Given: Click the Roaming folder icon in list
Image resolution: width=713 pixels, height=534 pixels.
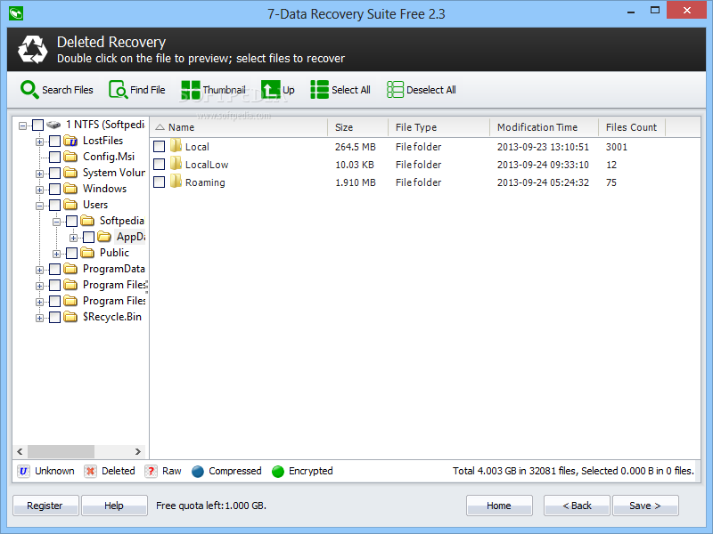Looking at the screenshot, I should [x=176, y=182].
